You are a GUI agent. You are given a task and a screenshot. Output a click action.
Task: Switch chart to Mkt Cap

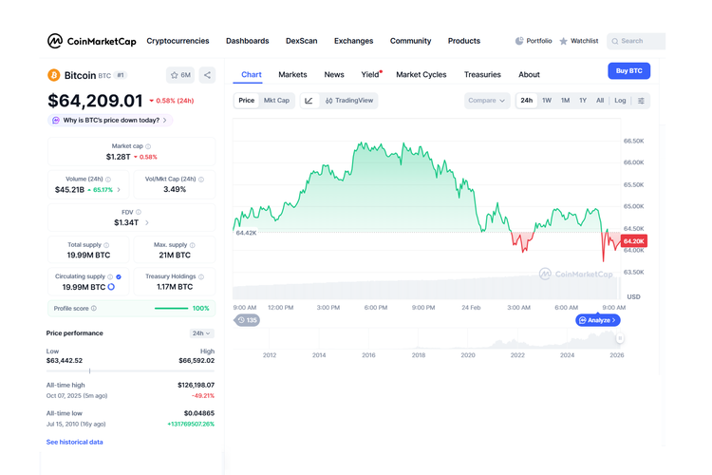(276, 101)
